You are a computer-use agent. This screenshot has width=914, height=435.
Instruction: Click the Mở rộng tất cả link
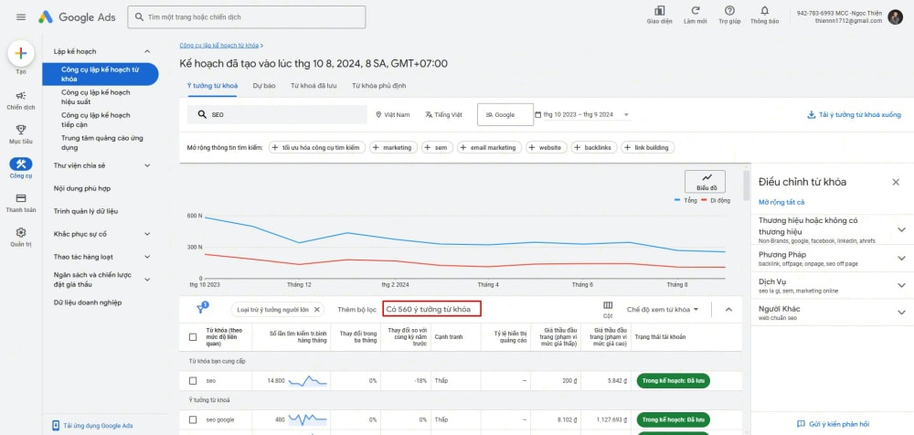click(781, 201)
